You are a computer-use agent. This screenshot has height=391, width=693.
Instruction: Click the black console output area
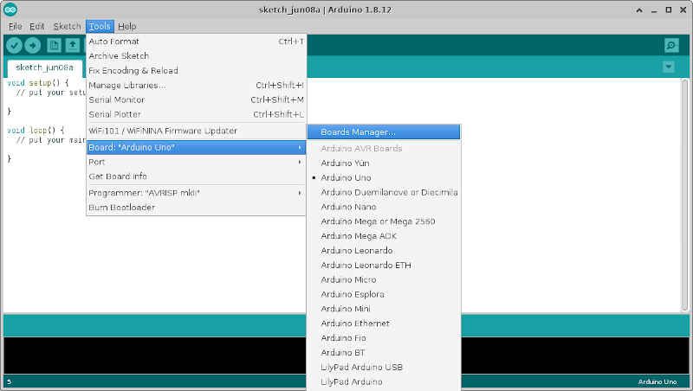coord(155,356)
